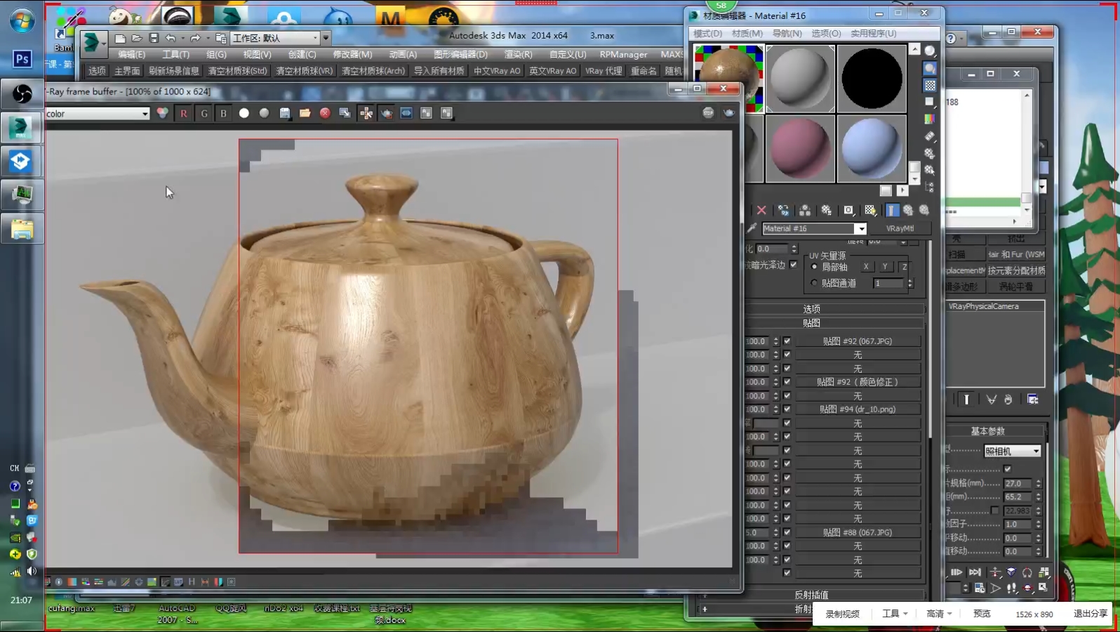Select the 局部轴 radio button

pyautogui.click(x=814, y=267)
